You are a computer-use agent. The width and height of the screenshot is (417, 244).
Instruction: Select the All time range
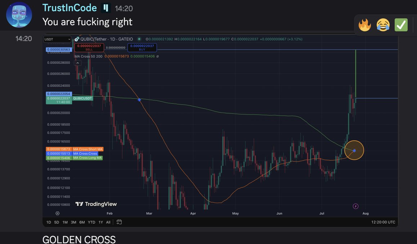[108, 222]
